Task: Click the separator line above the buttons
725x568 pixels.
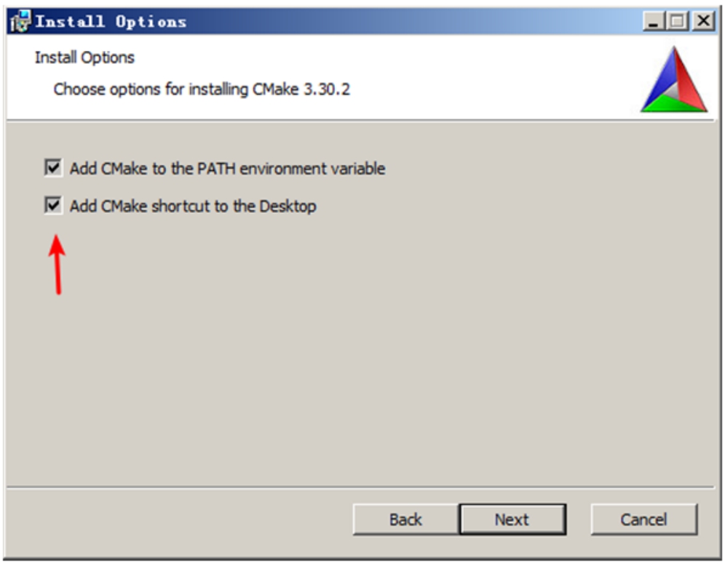Action: click(360, 487)
